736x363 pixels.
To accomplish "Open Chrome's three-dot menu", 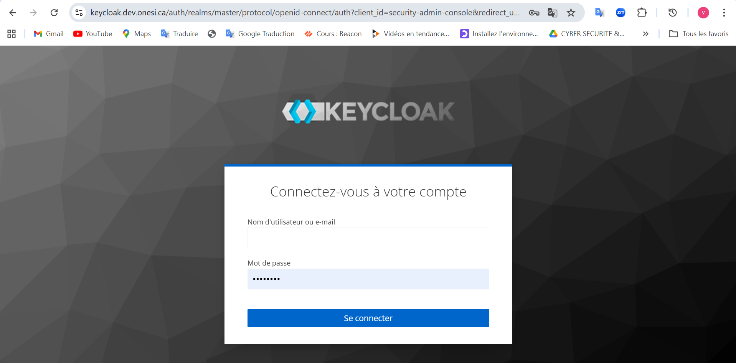I will (724, 13).
